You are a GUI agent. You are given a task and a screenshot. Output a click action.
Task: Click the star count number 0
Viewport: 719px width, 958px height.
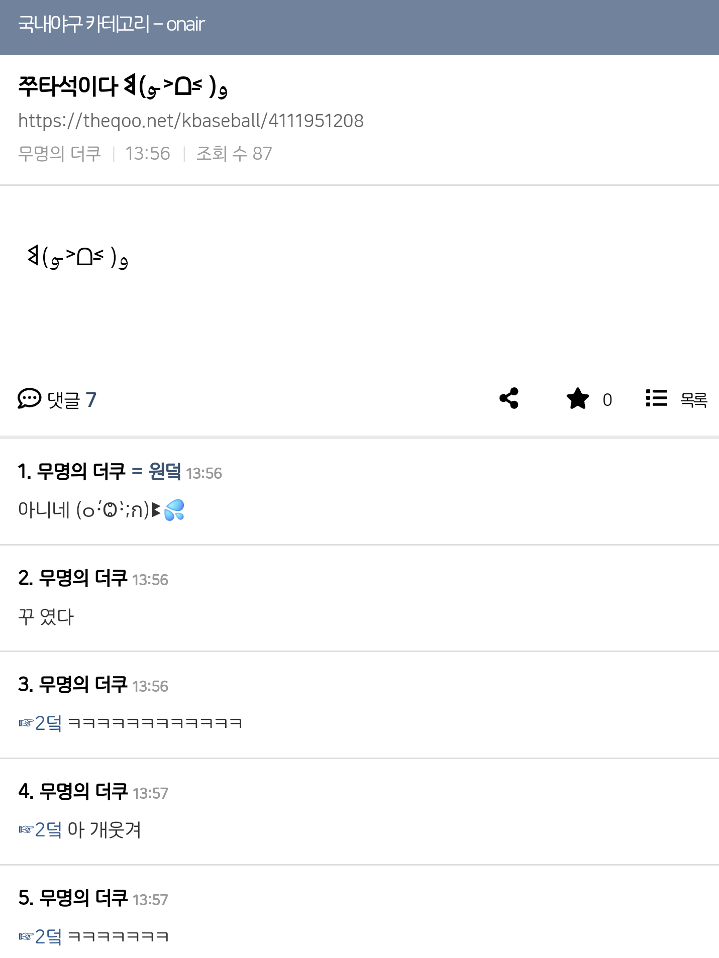pos(607,400)
